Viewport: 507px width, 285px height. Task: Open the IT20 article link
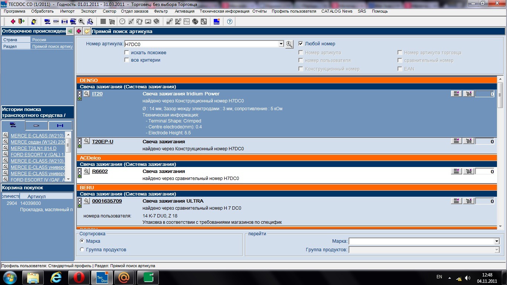pyautogui.click(x=97, y=94)
